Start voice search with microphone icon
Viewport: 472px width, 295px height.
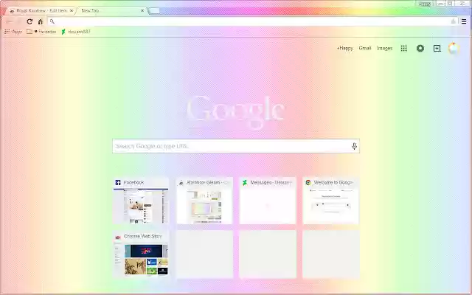coord(354,146)
